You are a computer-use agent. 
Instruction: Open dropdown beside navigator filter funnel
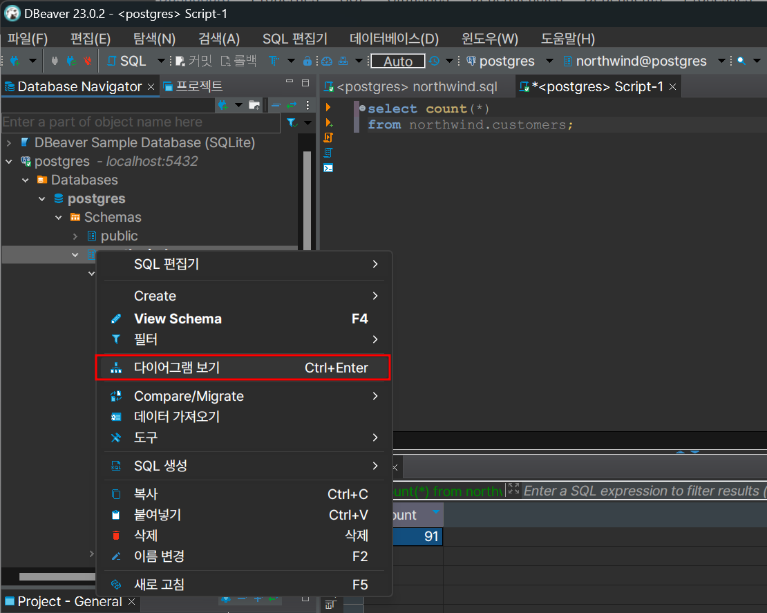click(307, 123)
